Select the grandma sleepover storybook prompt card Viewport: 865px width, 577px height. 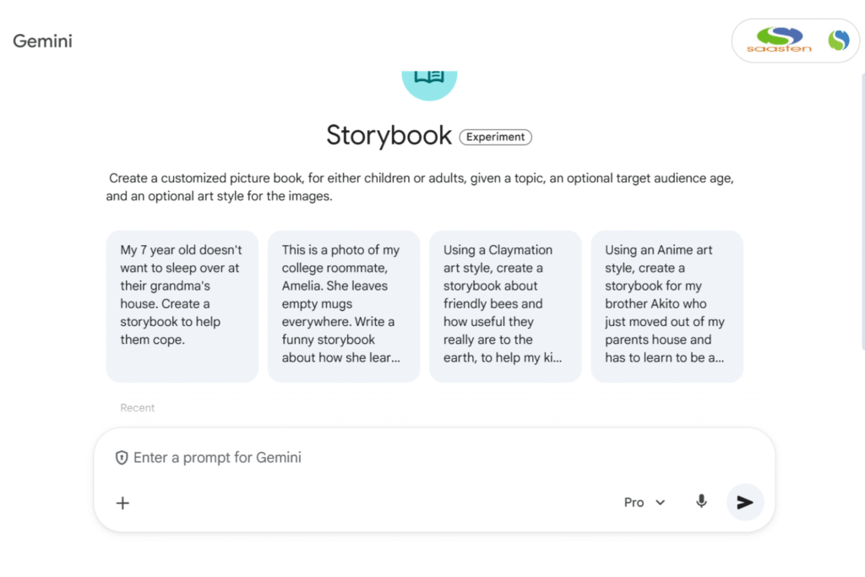pos(181,306)
